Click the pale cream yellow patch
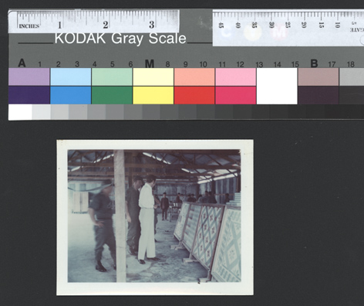Viewport: 364px width, 306px height. click(x=153, y=76)
